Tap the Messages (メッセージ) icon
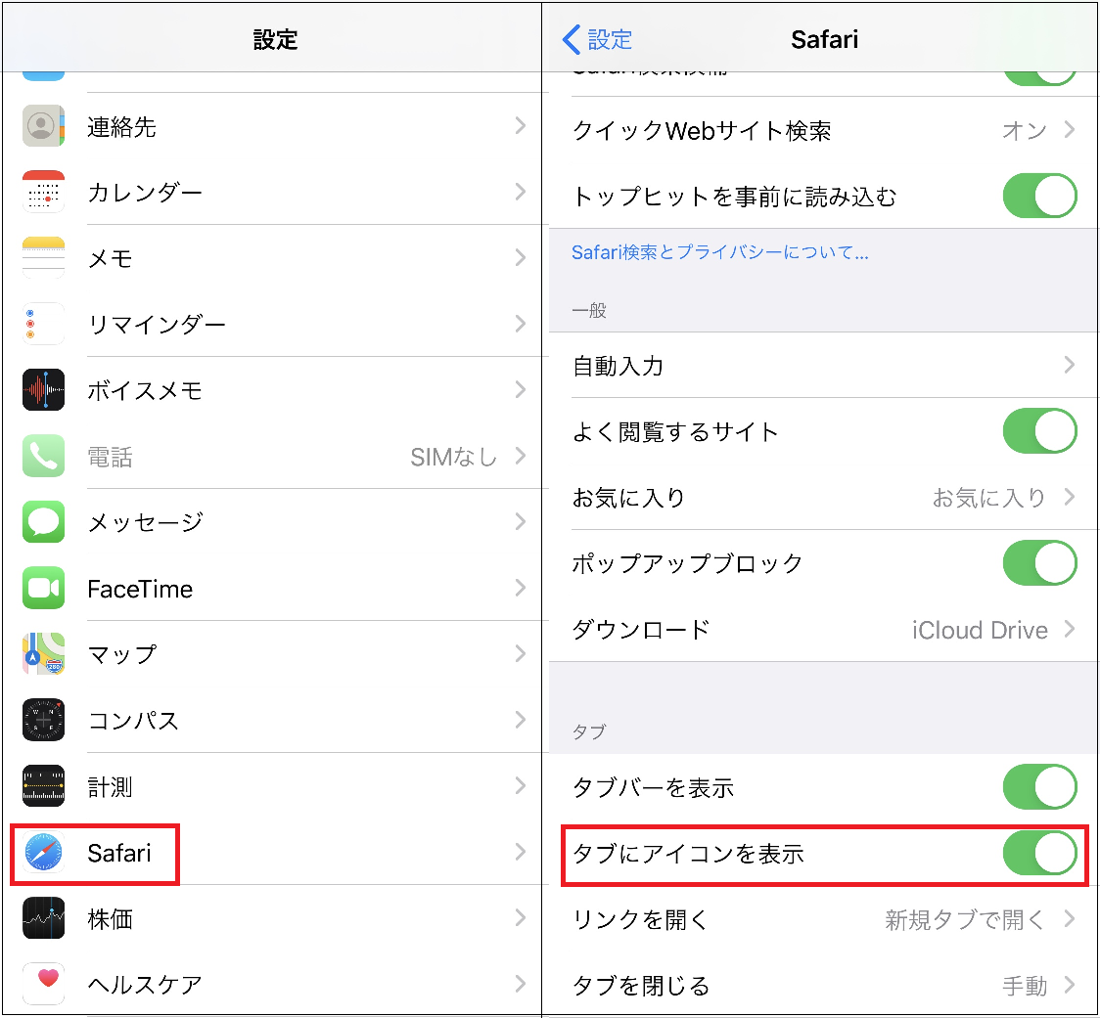The image size is (1100, 1018). pos(43,522)
